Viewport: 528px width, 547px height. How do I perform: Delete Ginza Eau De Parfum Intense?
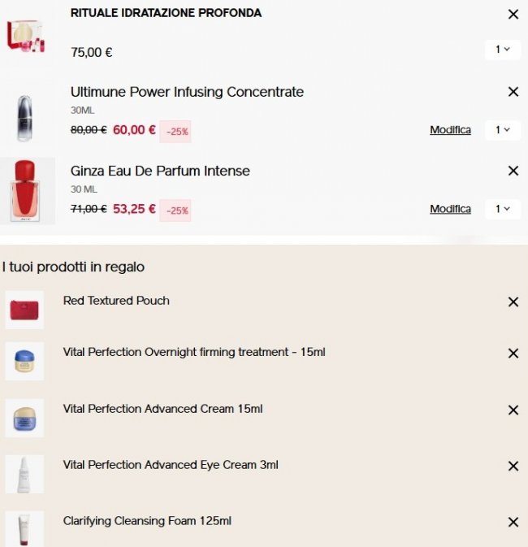pos(513,171)
